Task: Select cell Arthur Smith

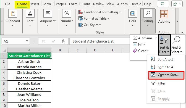Action: tap(29, 61)
